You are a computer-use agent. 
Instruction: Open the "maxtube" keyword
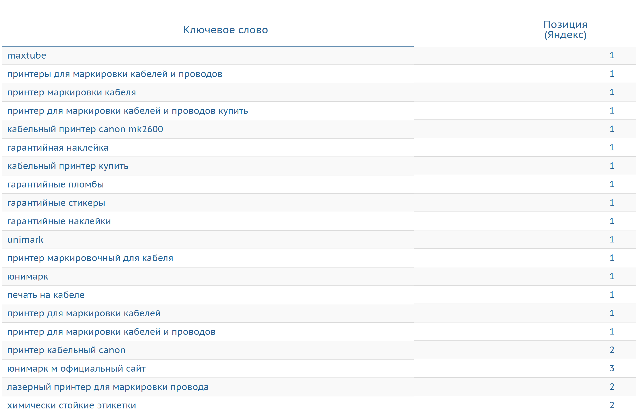pos(27,55)
